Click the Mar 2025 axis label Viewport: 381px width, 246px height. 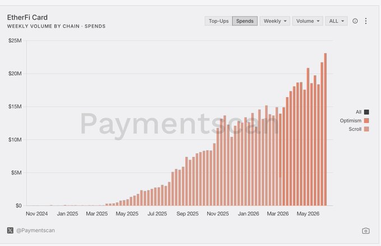coord(97,213)
